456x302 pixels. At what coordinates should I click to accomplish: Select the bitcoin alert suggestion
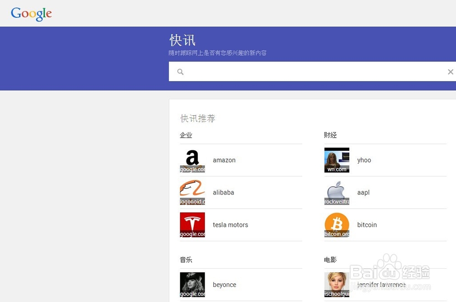pos(367,225)
